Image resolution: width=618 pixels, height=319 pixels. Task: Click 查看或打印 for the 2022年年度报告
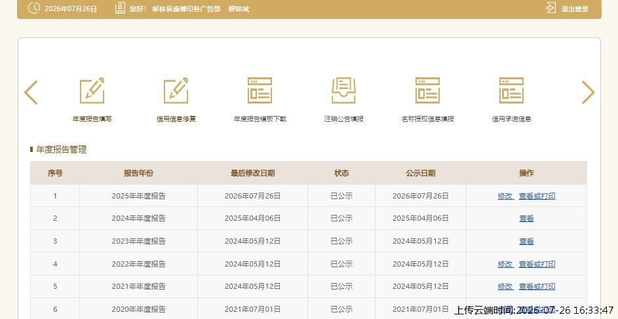pos(537,264)
